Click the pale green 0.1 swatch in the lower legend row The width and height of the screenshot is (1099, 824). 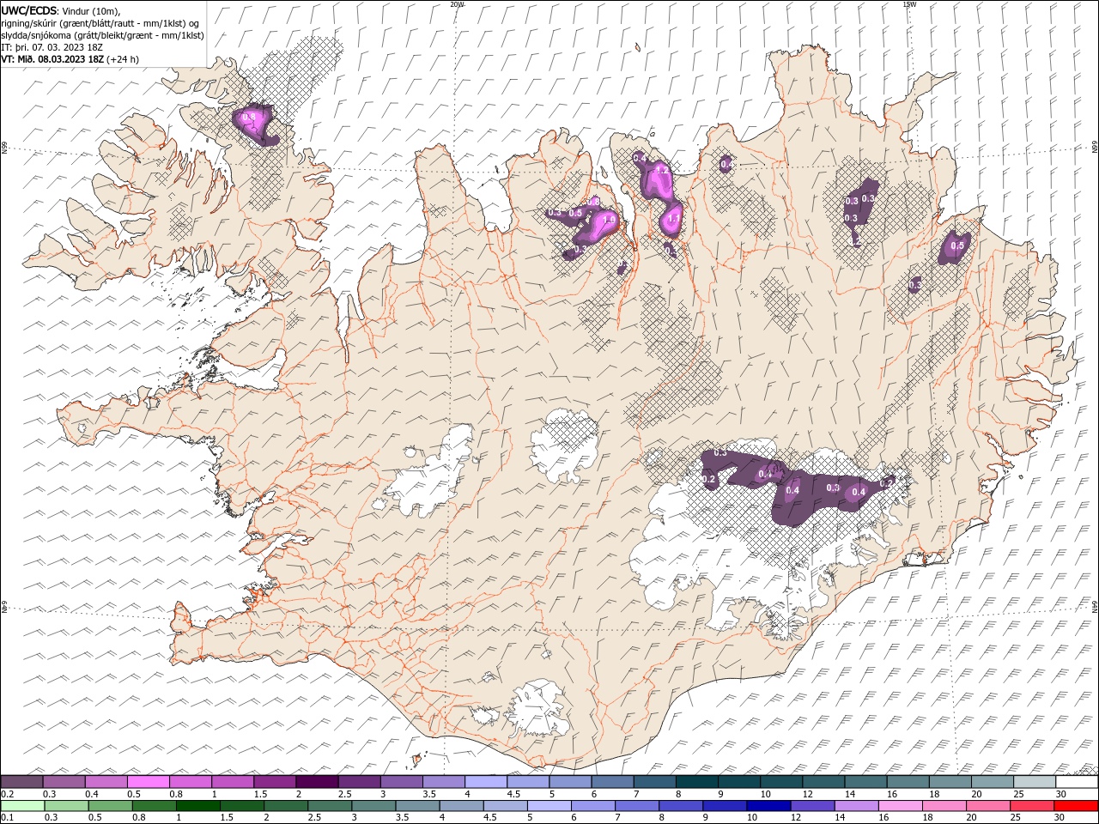[x=23, y=806]
